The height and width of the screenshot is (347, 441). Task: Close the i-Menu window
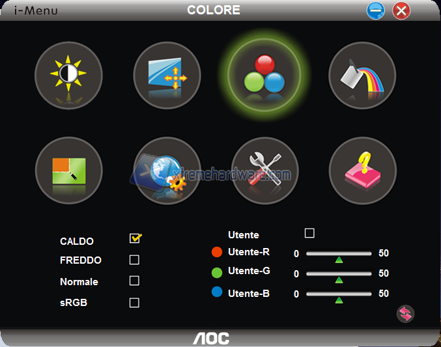[x=401, y=10]
